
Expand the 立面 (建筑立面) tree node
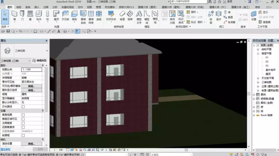pos(258,86)
